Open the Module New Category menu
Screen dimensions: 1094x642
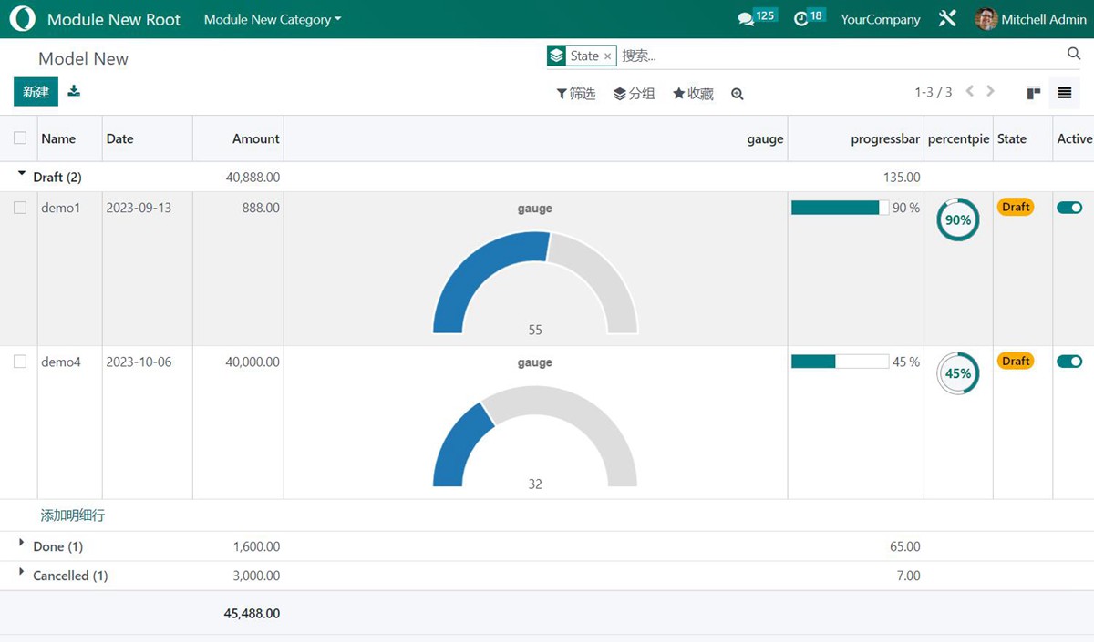[271, 18]
